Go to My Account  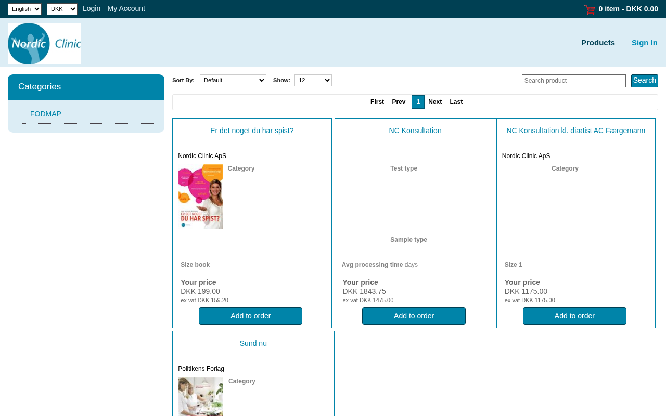[126, 8]
